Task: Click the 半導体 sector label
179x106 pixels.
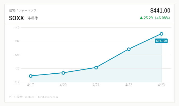Action: [x=33, y=18]
